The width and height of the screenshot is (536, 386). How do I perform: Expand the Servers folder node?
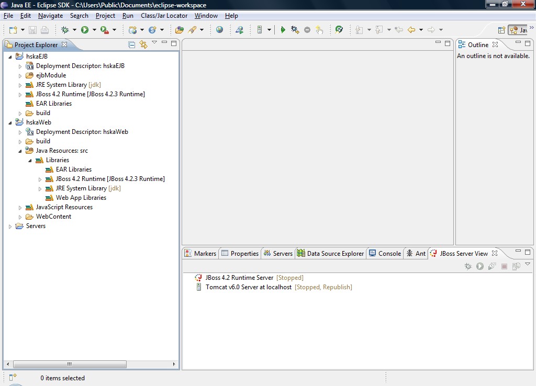(10, 226)
